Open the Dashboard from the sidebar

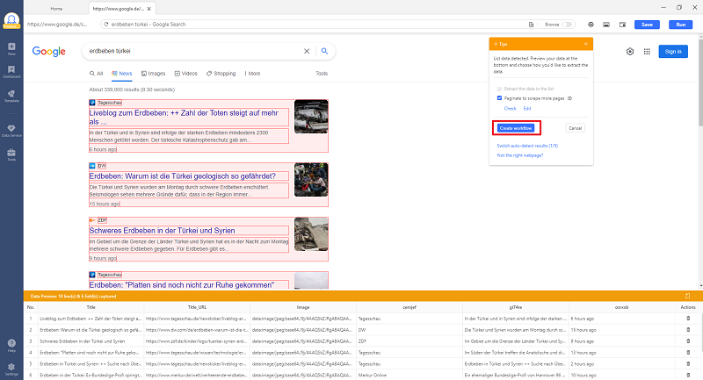coord(11,72)
